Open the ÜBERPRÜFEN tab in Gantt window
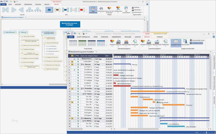Viewport: 216px width, 134px height. [x=116, y=37]
